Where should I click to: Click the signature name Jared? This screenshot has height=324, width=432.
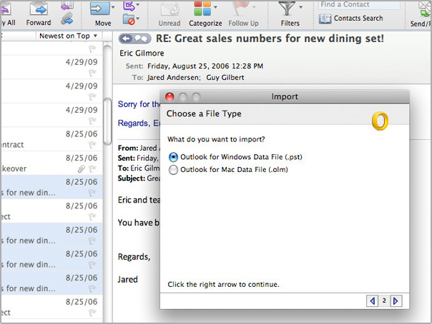[127, 280]
